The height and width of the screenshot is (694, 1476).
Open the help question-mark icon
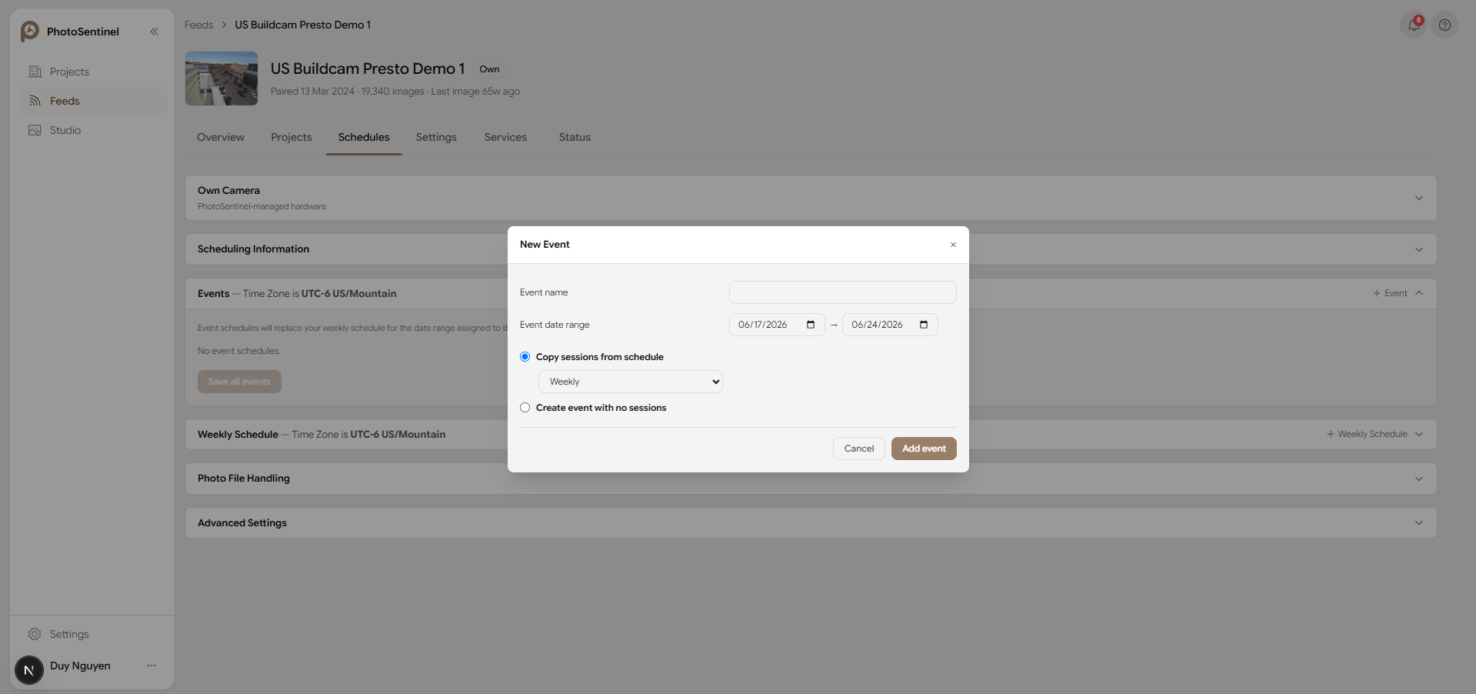pyautogui.click(x=1444, y=25)
